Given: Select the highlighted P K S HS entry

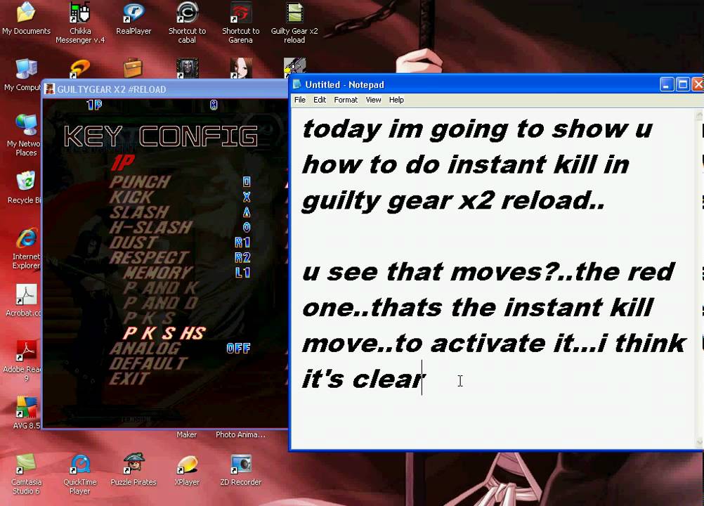Looking at the screenshot, I should click(165, 333).
